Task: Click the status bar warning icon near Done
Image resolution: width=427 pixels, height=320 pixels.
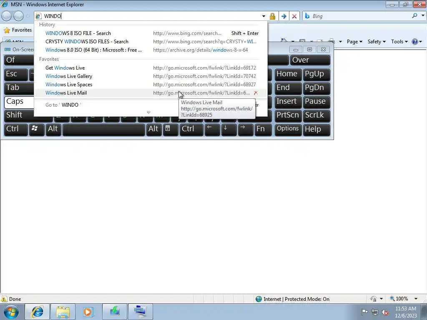Action: (4, 299)
